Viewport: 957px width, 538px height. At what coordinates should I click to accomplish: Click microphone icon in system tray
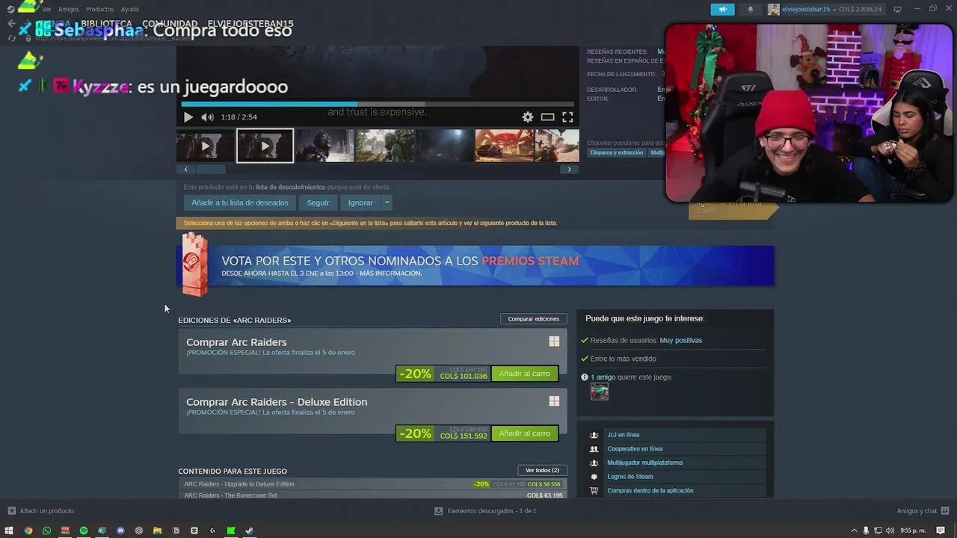[866, 531]
